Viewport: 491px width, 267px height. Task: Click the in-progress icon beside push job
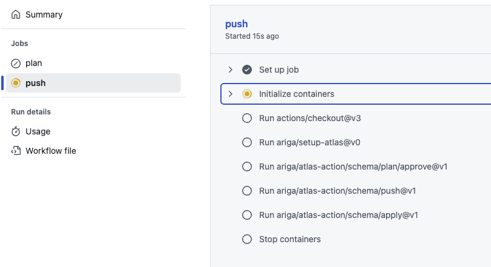click(x=16, y=83)
